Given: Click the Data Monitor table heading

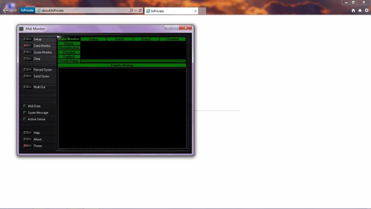Looking at the screenshot, I should 69,39.
